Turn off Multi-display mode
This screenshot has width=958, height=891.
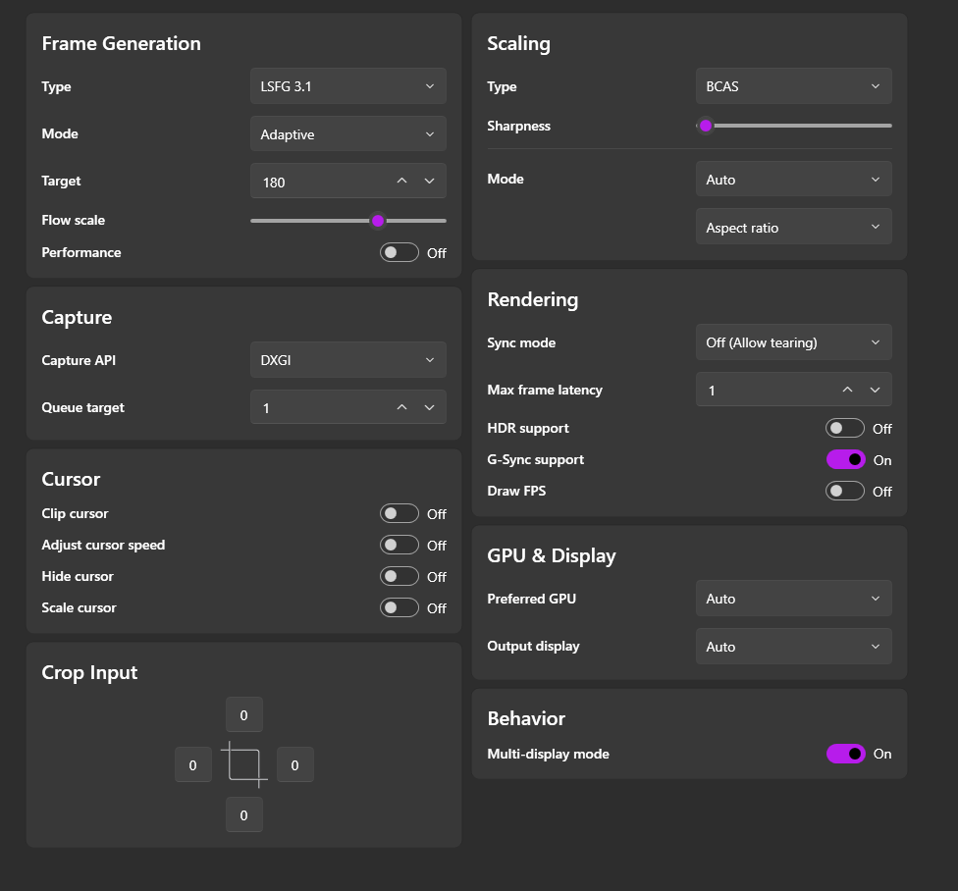click(x=845, y=754)
